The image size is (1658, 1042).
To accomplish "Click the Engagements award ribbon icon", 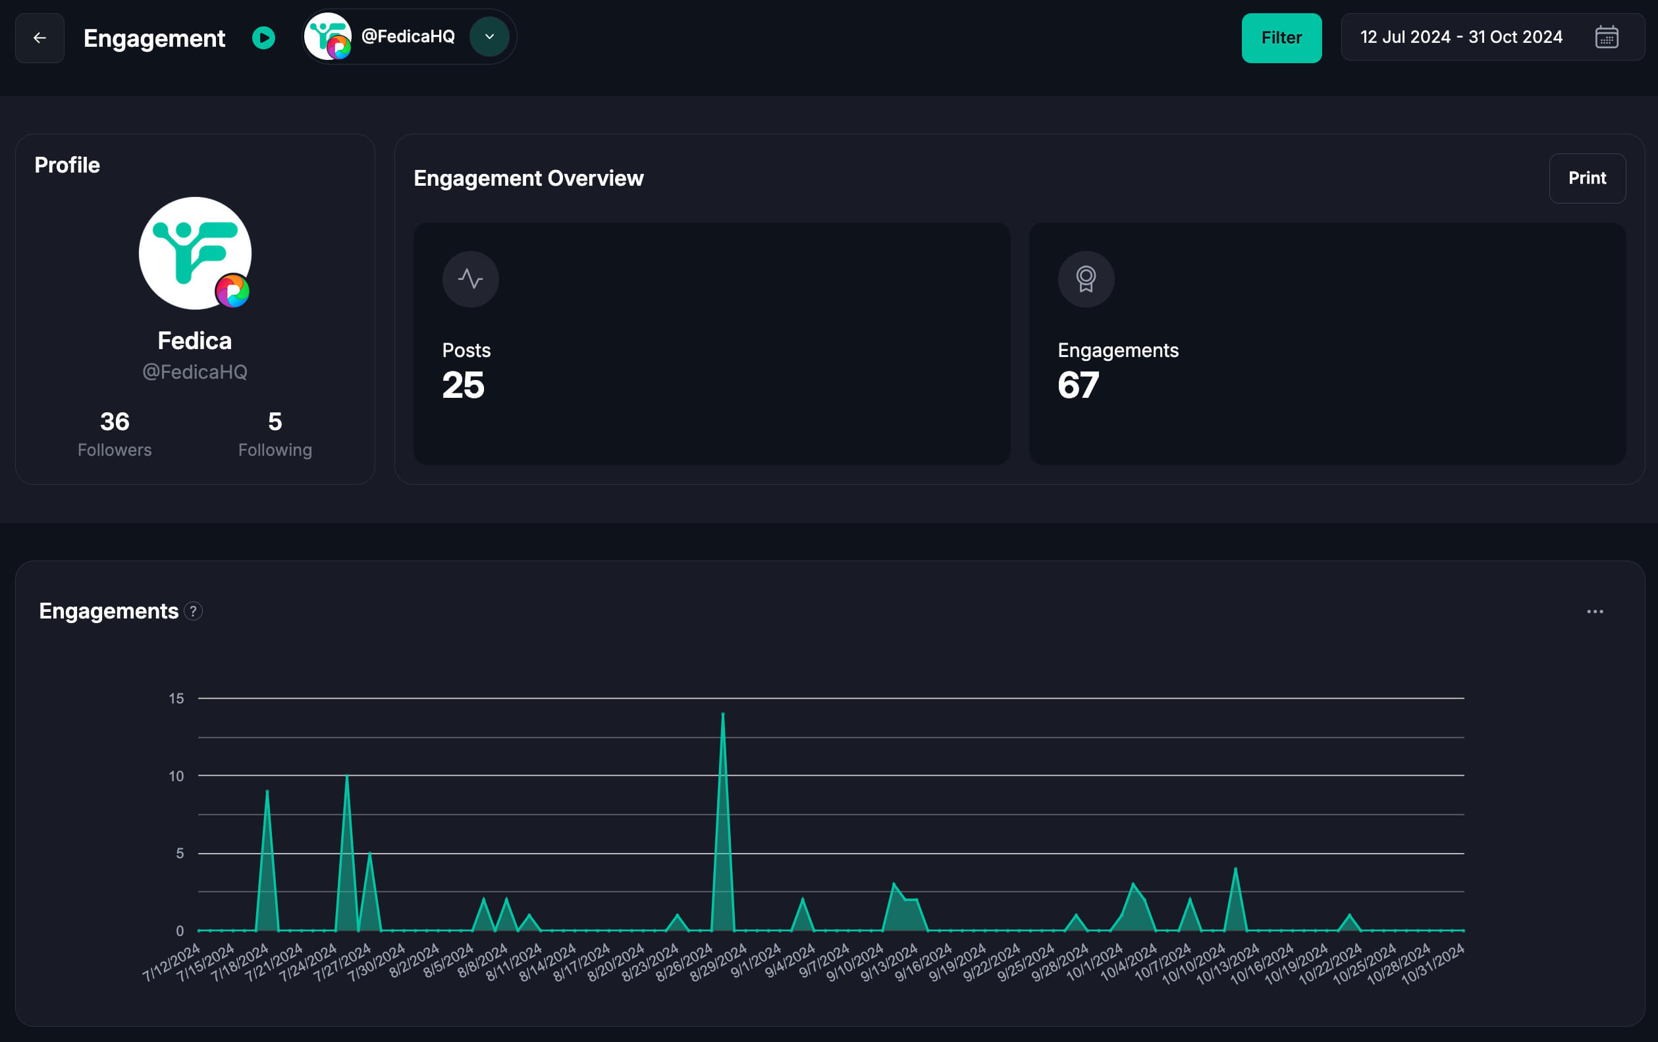I will coord(1085,279).
